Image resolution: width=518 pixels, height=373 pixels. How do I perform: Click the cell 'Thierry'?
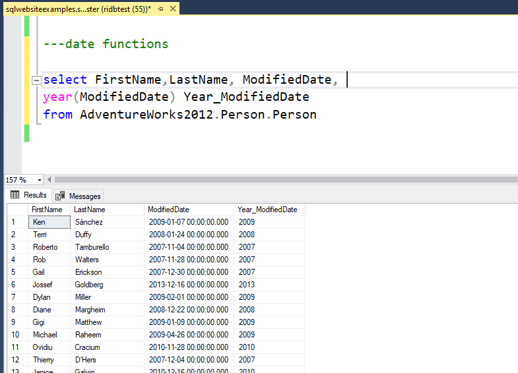coord(49,360)
